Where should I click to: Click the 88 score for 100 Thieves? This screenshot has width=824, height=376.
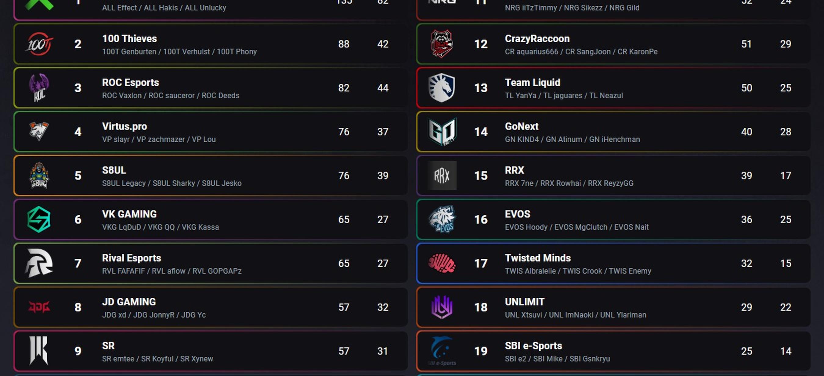[344, 44]
